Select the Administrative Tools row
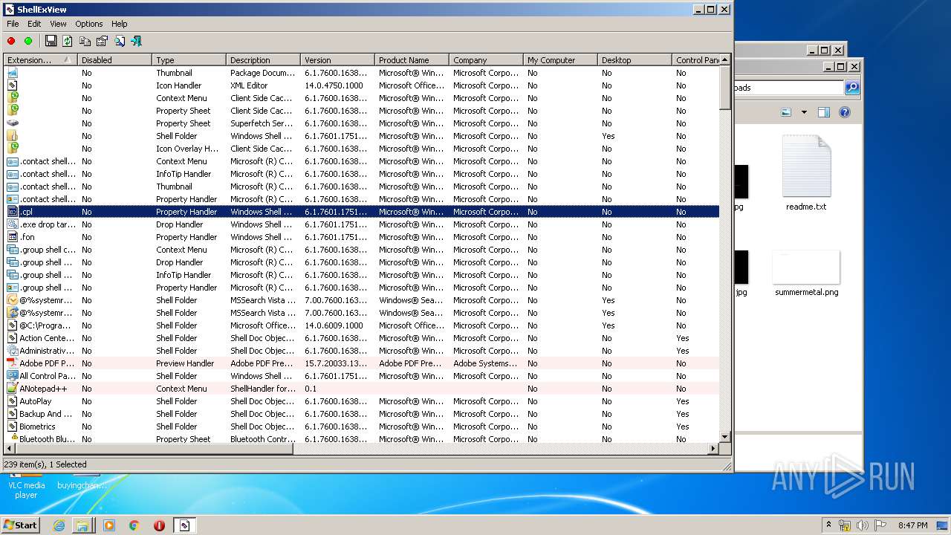 [x=362, y=351]
